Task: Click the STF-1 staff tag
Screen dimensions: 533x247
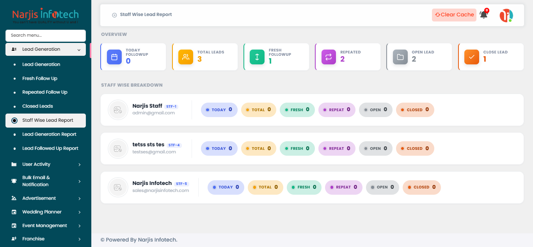Action: [172, 107]
